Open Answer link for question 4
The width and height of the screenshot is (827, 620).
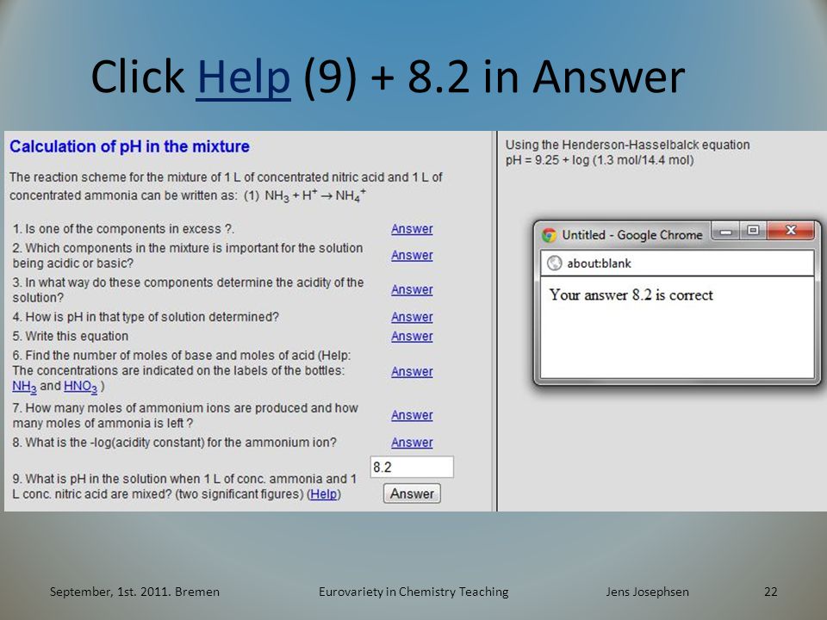(x=412, y=317)
